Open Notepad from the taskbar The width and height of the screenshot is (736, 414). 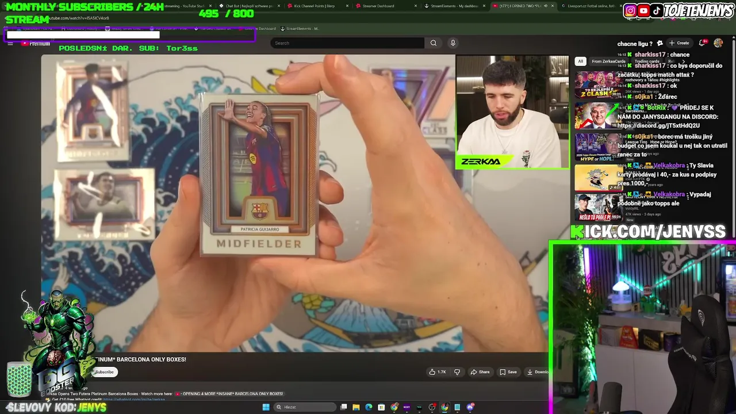457,407
